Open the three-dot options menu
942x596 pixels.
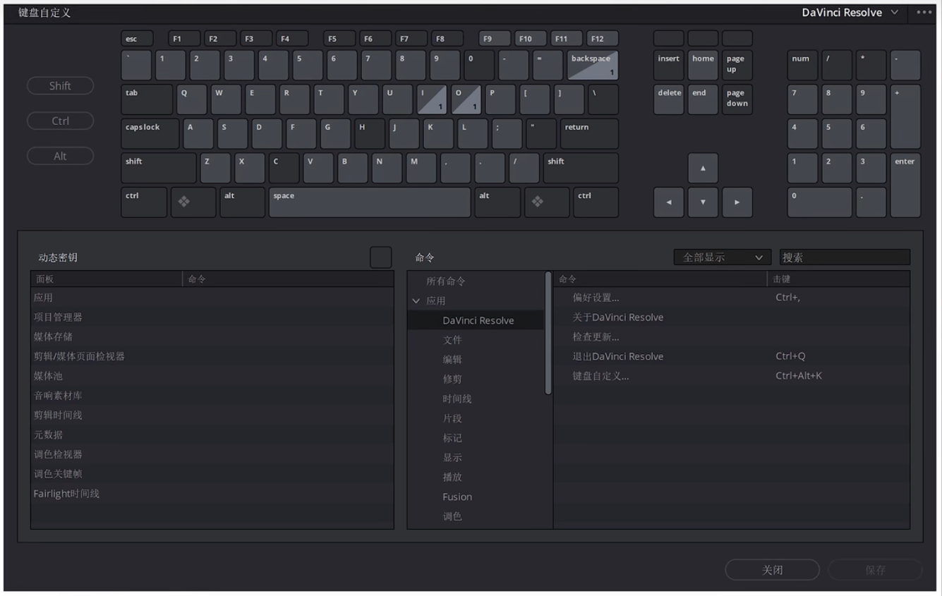click(x=924, y=13)
